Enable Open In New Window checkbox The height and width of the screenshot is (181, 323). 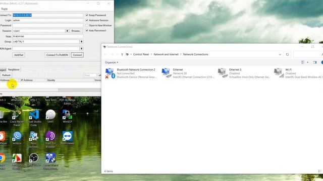87,26
